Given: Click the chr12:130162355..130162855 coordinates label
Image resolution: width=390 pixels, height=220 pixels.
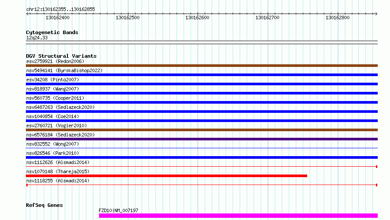Looking at the screenshot, I should pos(60,10).
